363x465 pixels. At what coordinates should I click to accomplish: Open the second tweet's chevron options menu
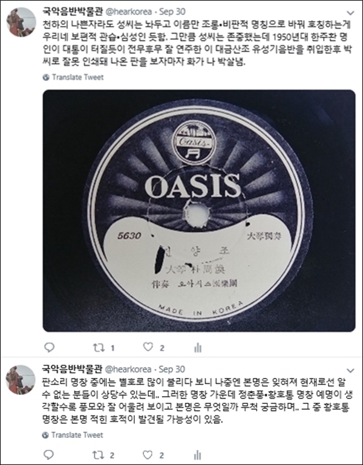point(351,371)
